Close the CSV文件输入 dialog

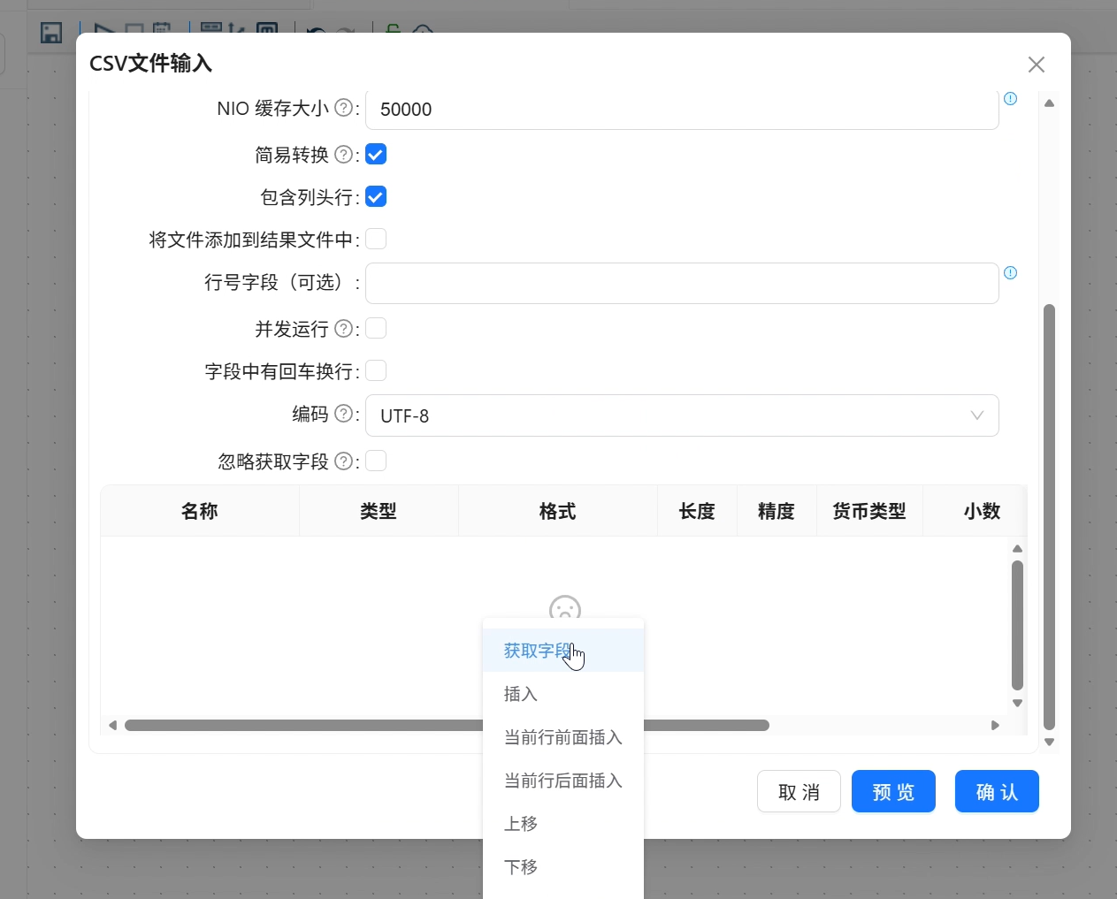point(1037,65)
